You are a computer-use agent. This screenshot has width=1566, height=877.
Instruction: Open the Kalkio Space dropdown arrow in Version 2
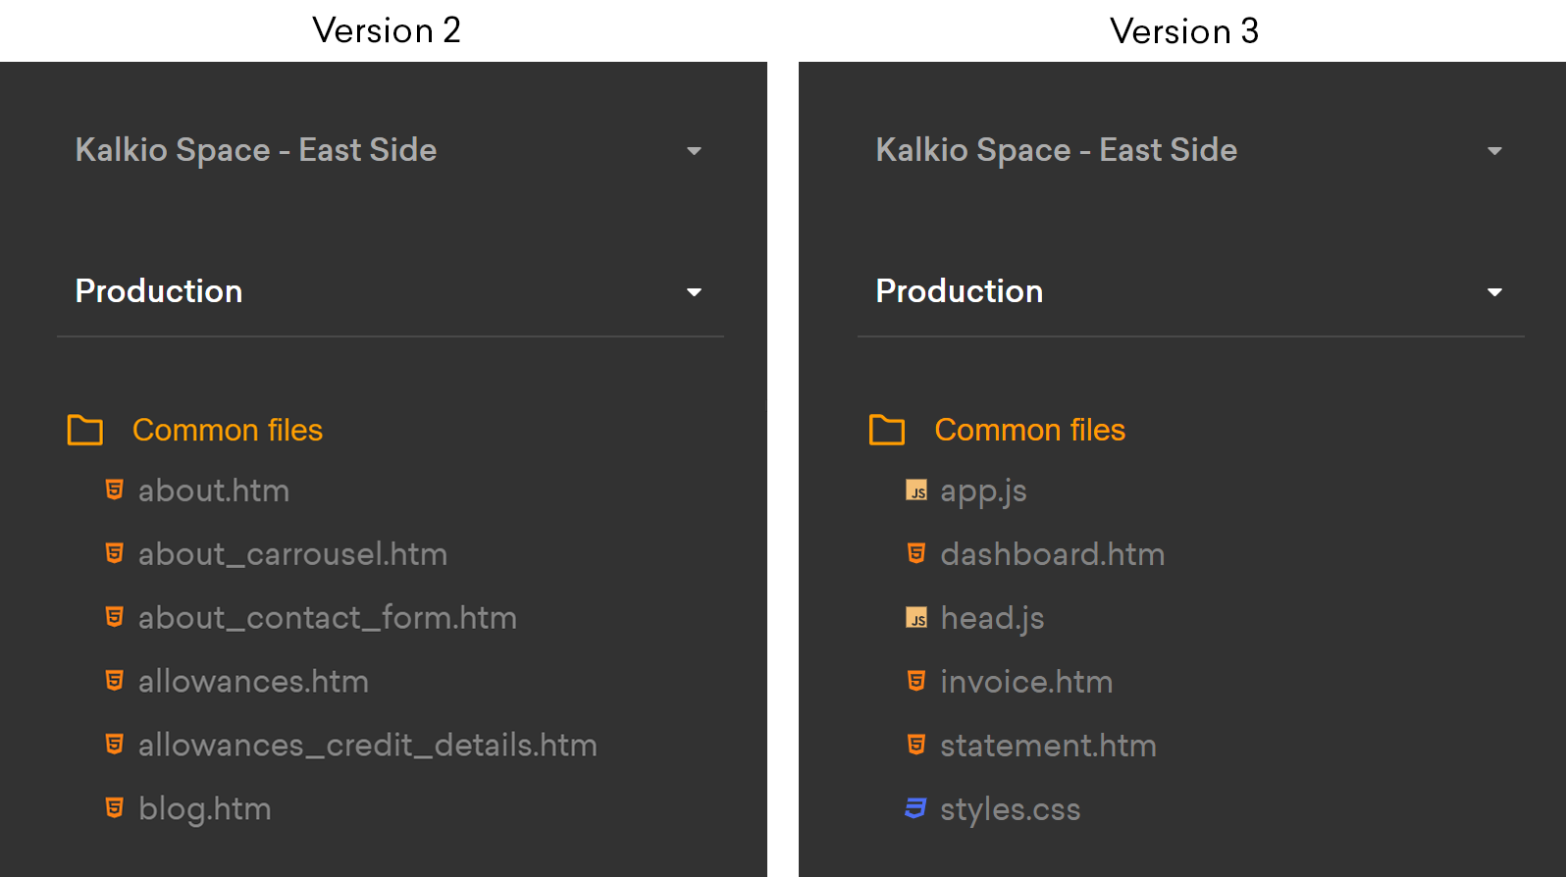[x=694, y=151]
